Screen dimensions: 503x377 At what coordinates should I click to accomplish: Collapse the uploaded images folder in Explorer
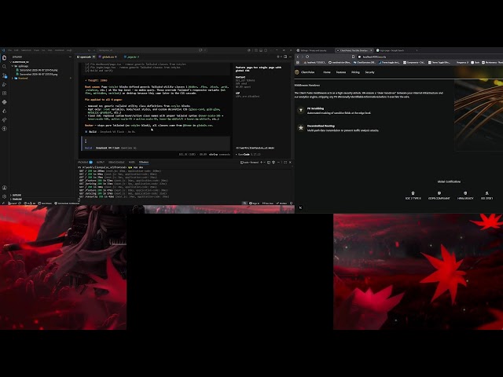click(21, 66)
